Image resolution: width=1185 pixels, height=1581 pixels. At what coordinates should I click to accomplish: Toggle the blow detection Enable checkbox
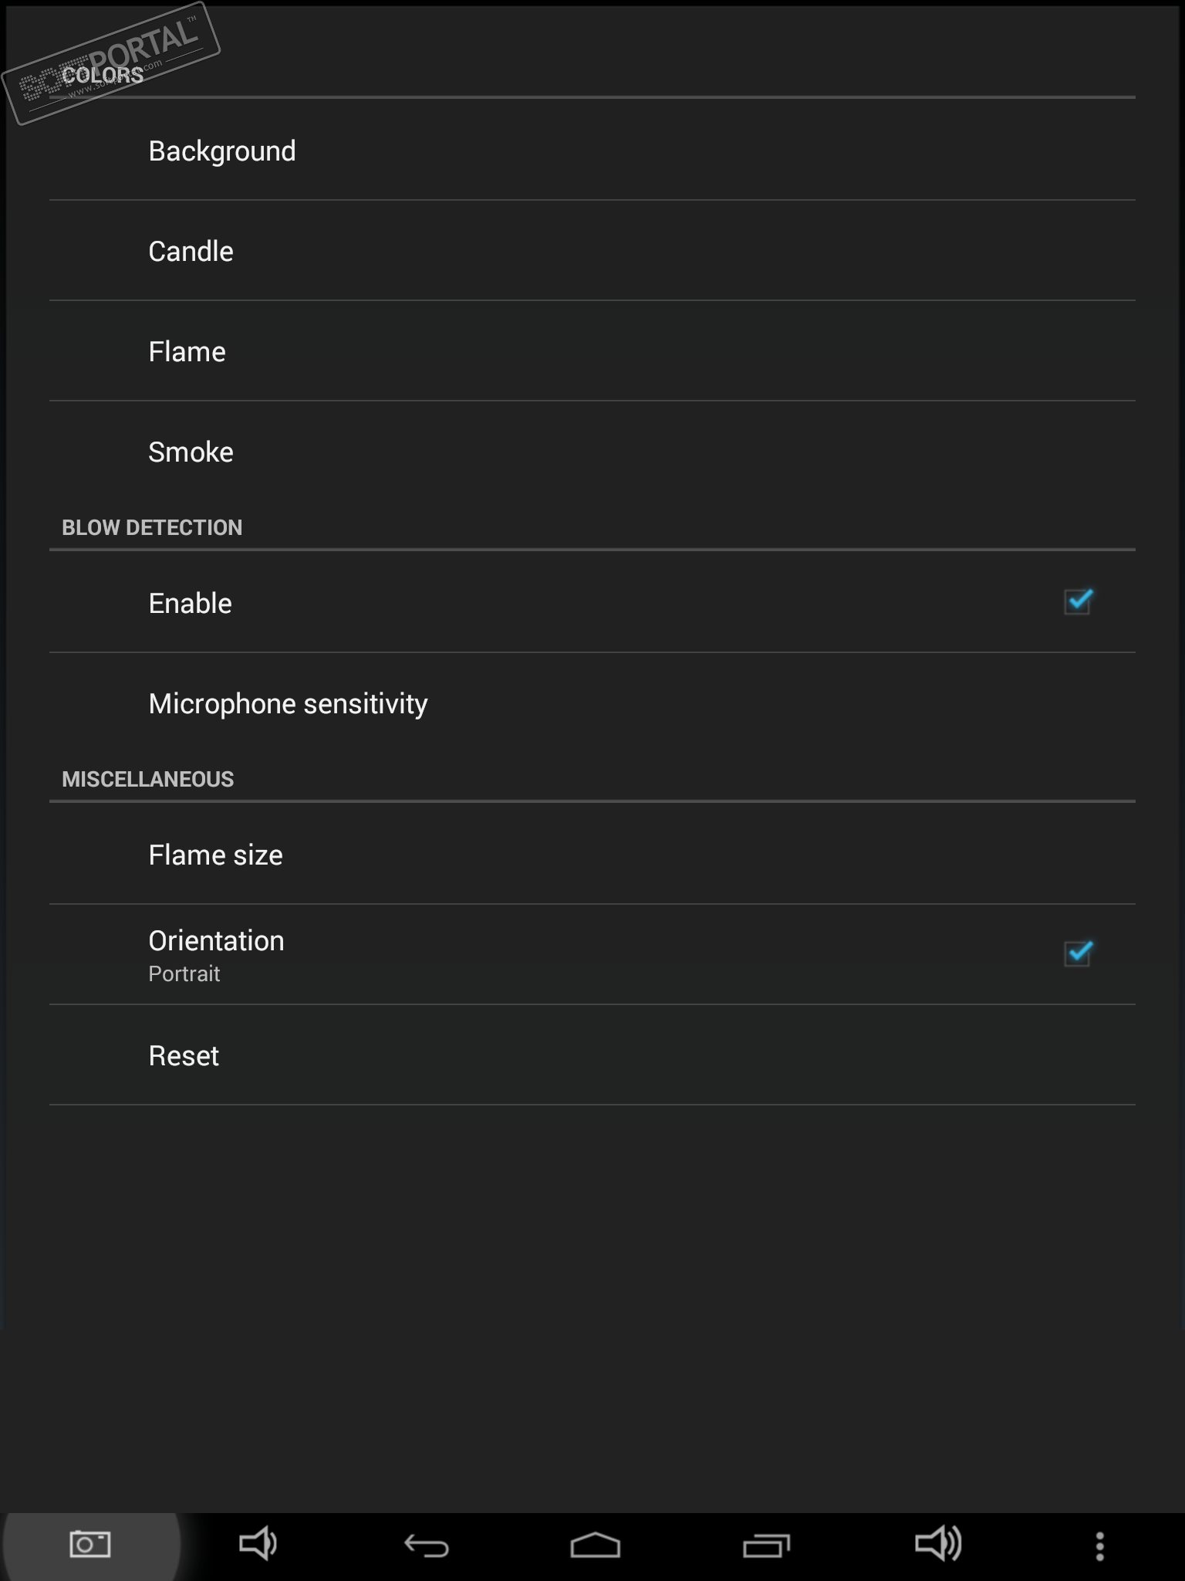[x=1078, y=602]
